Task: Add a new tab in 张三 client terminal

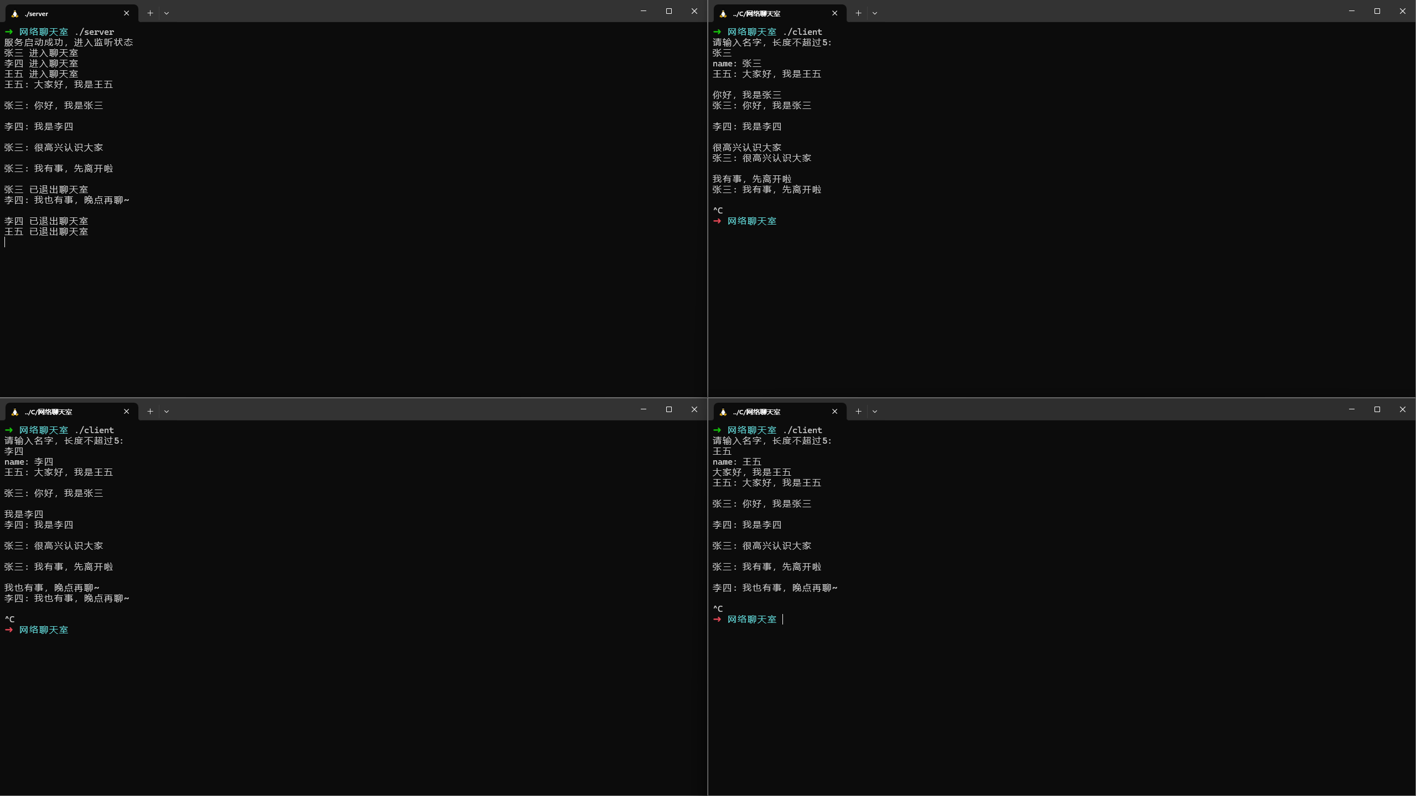Action: (x=858, y=13)
